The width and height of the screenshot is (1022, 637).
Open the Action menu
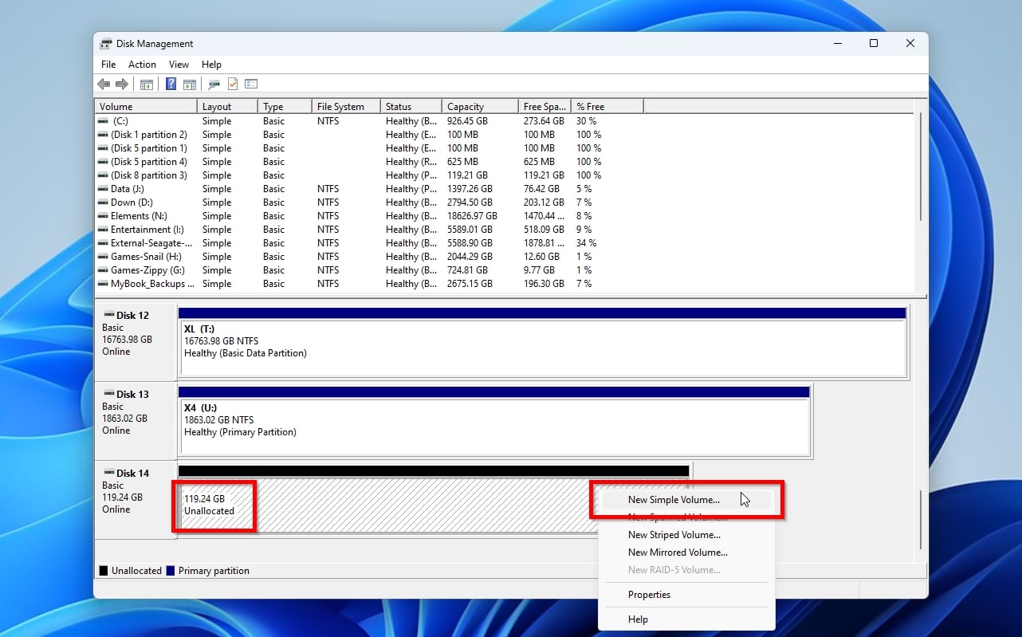point(143,65)
